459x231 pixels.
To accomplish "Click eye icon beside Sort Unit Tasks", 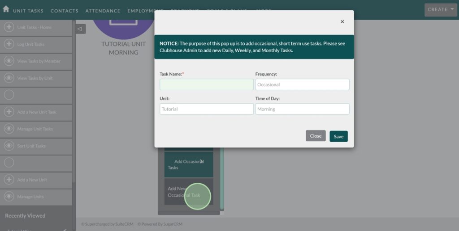I will pyautogui.click(x=9, y=146).
